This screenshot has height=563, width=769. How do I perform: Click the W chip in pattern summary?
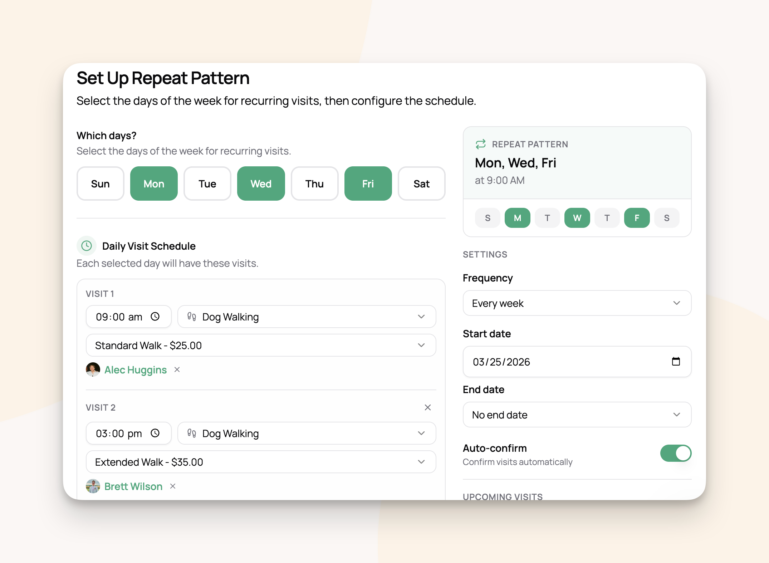point(577,218)
